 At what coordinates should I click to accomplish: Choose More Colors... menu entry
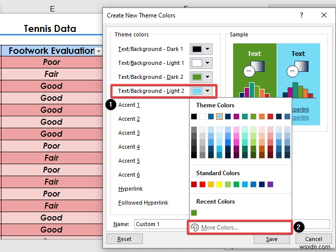[240, 228]
